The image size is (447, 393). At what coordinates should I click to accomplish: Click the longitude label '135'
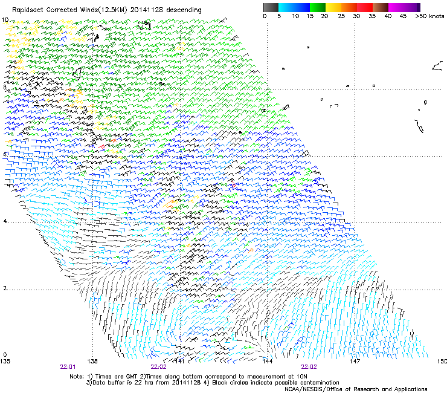[5, 362]
